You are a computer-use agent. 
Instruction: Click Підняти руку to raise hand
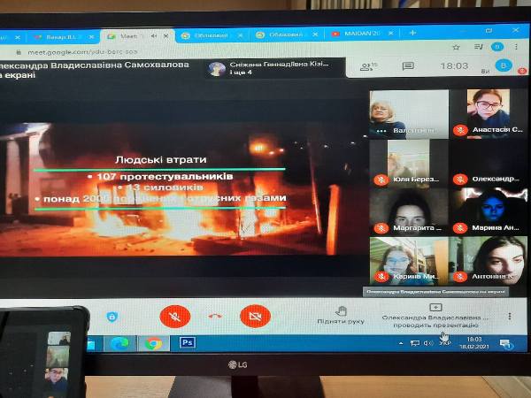[341, 315]
